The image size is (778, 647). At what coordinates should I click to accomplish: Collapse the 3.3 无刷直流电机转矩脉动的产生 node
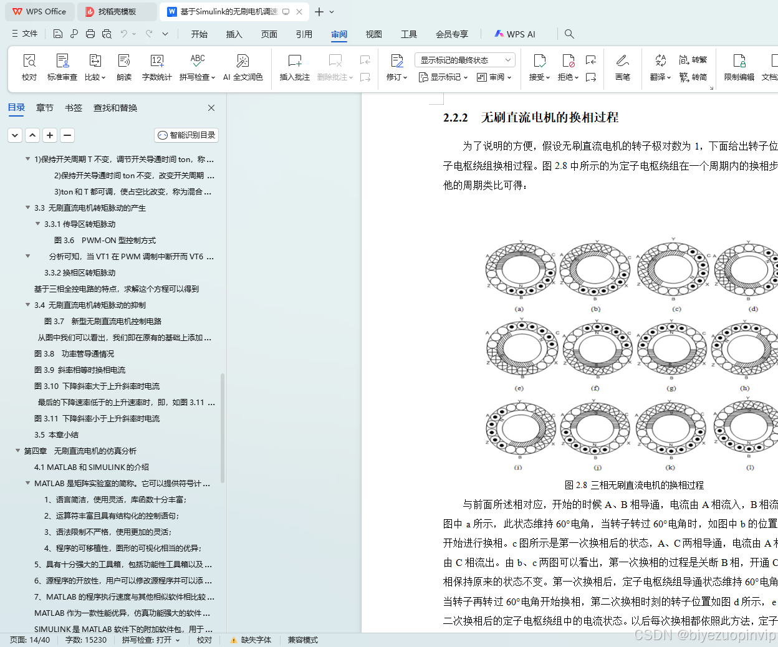[x=27, y=208]
